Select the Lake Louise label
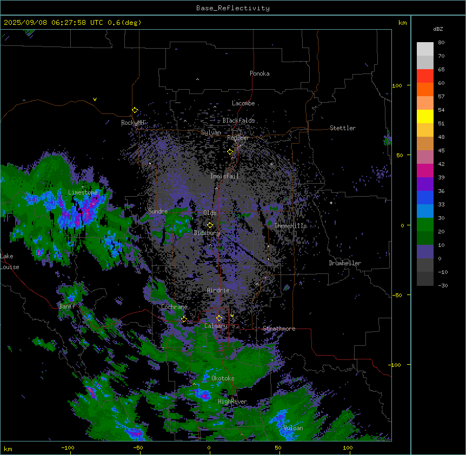 [10, 262]
